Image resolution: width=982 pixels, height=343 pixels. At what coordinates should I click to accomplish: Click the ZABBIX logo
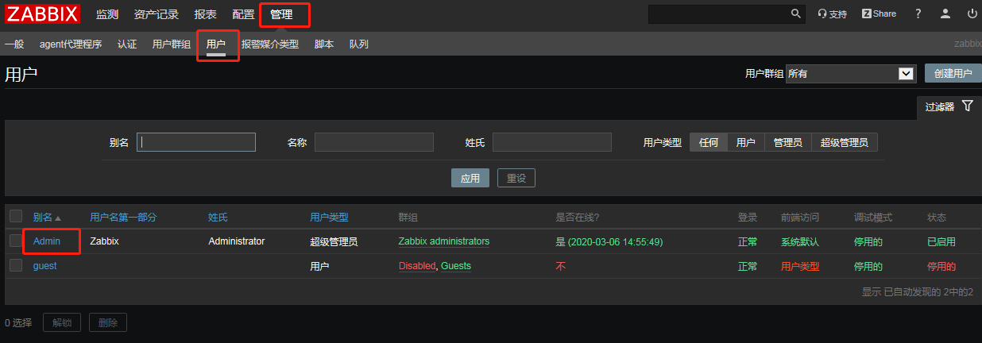click(43, 13)
